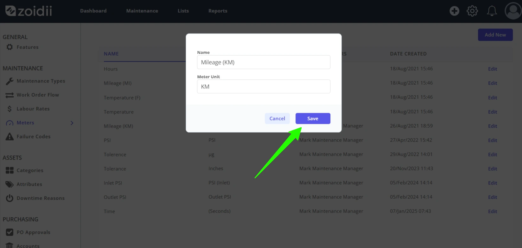This screenshot has width=522, height=248.
Task: Focus the Meter Unit input field
Action: (264, 87)
